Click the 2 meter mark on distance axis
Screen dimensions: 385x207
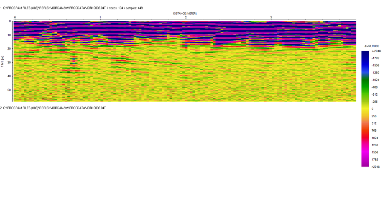click(186, 17)
